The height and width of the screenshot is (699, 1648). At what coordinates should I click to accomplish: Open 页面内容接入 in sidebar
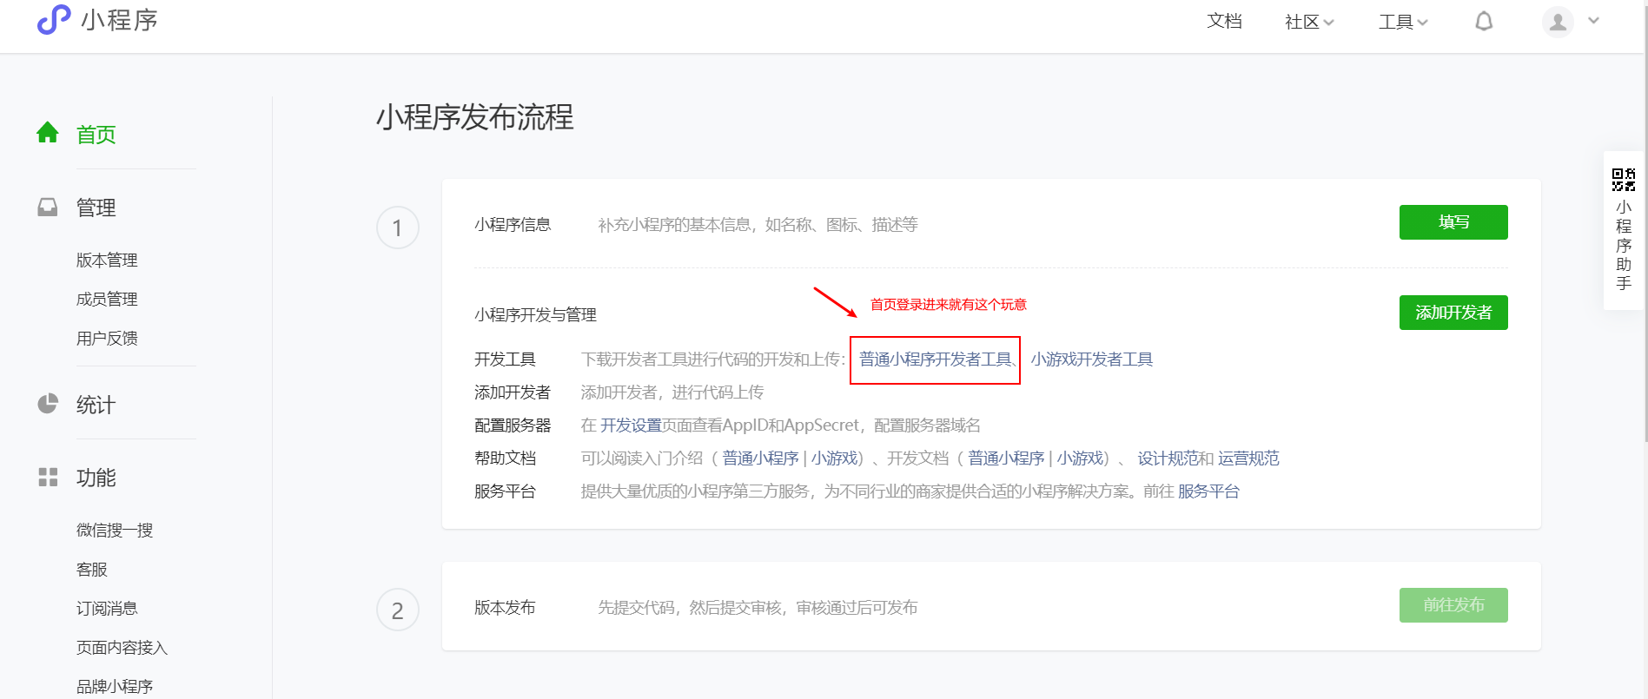[x=122, y=647]
